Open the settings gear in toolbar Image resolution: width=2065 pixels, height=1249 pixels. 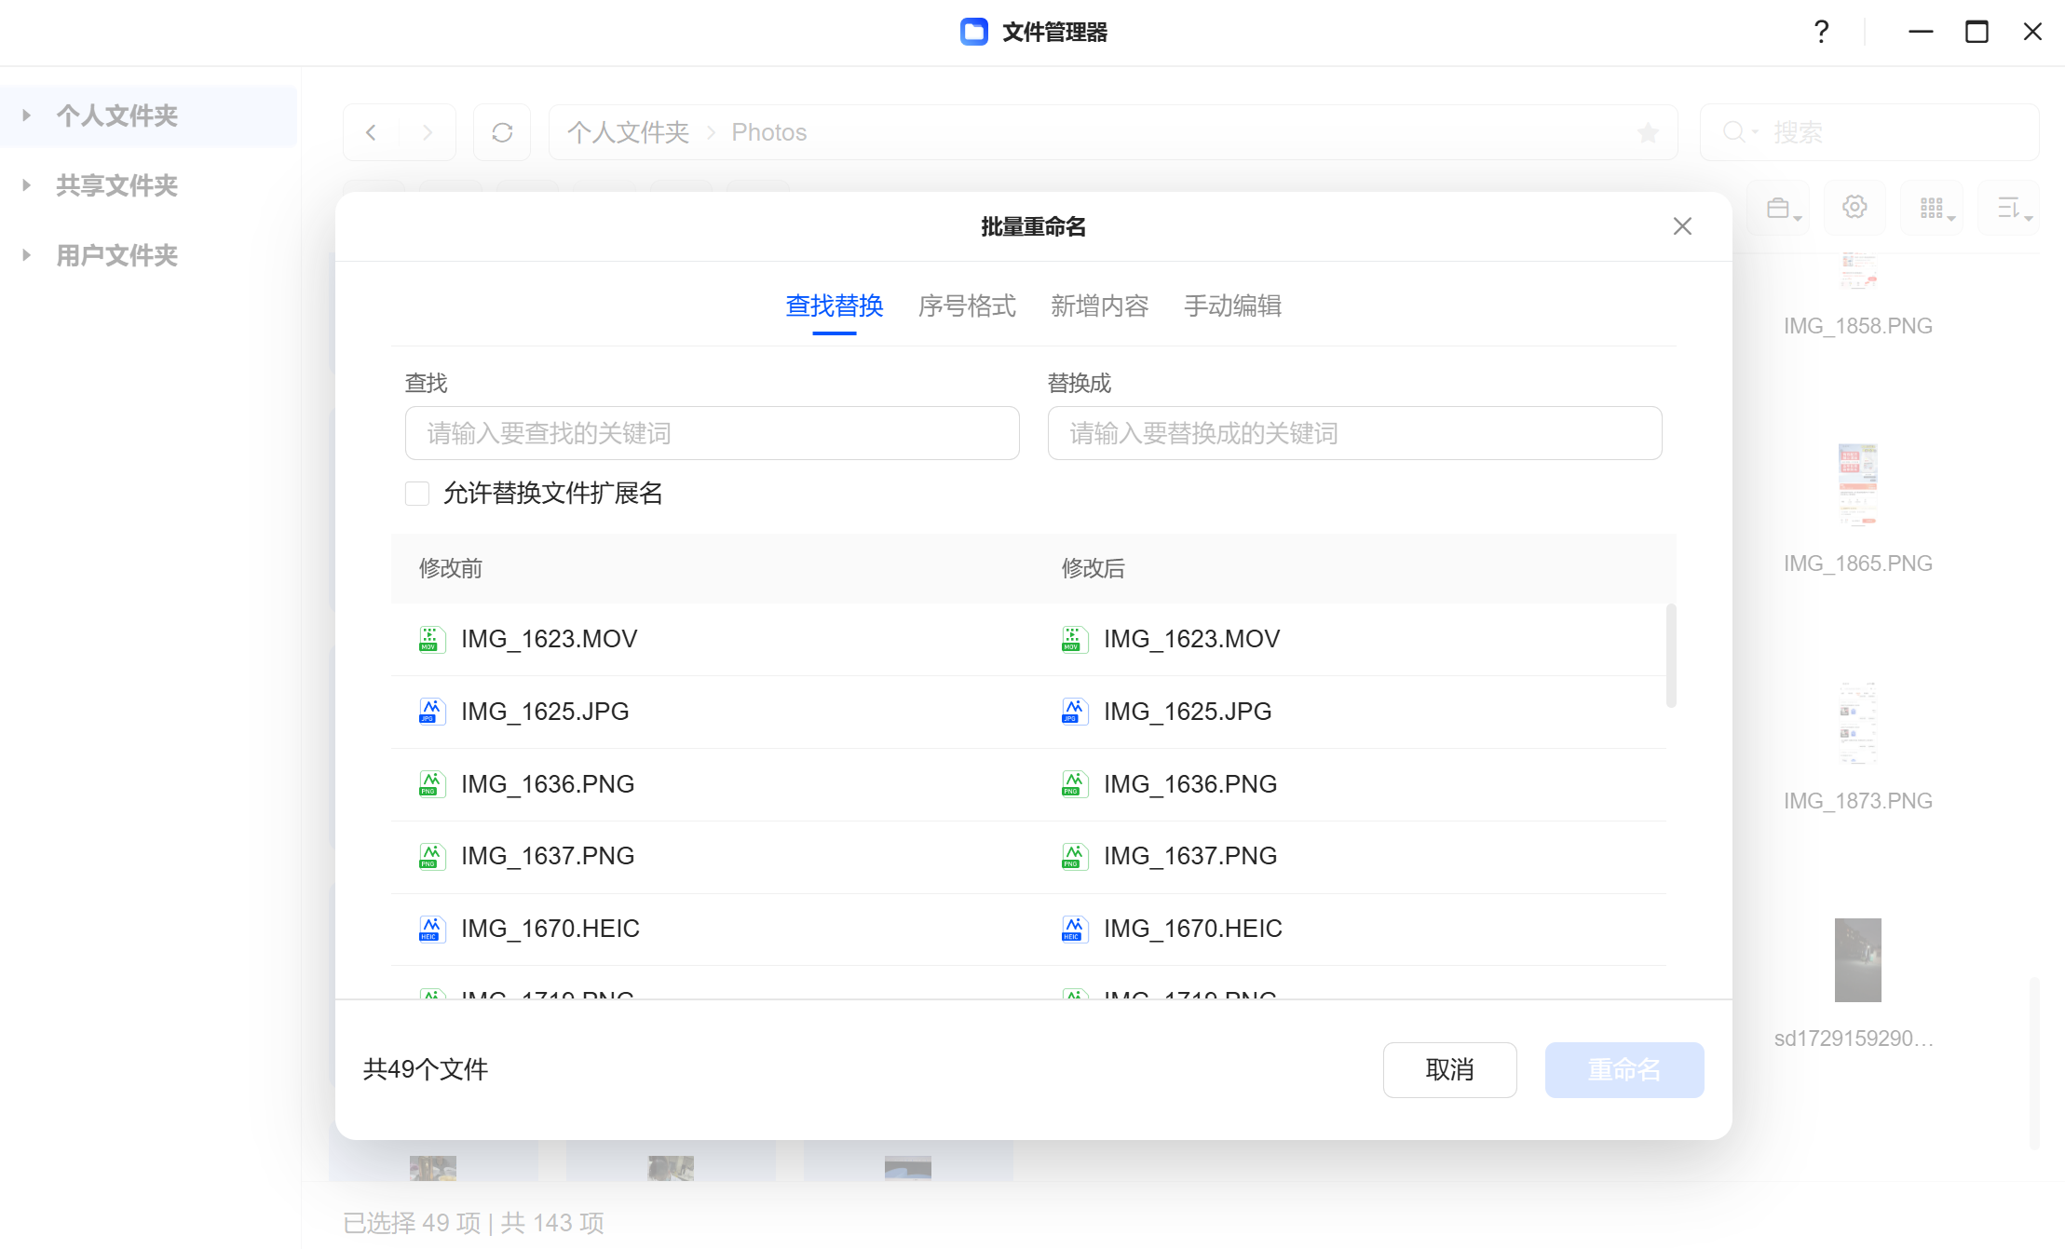tap(1854, 208)
